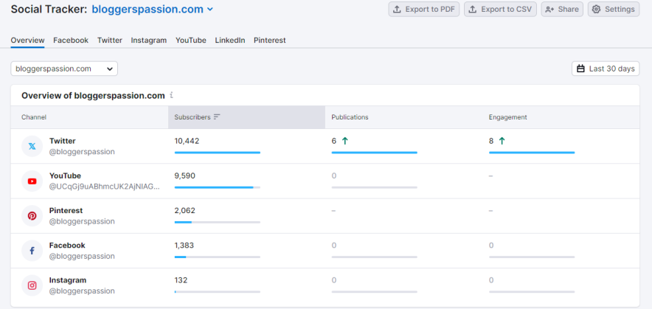Click the green arrow next to Engagement 8

pyautogui.click(x=502, y=141)
